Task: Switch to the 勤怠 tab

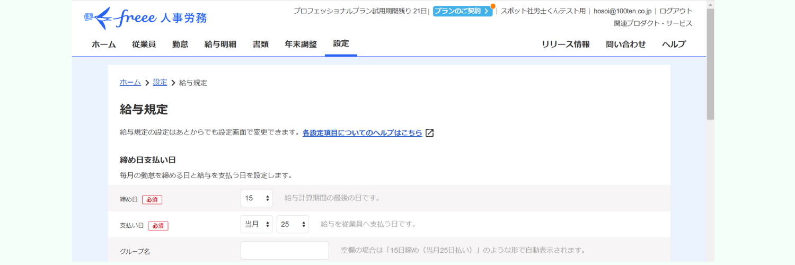Action: pos(180,45)
